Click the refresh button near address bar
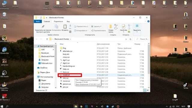This screenshot has height=108, width=192. (130, 39)
